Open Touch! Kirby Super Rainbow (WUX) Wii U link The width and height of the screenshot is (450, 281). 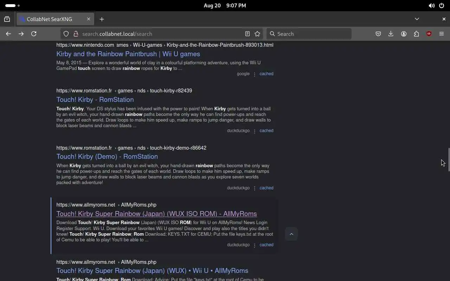coord(152,270)
